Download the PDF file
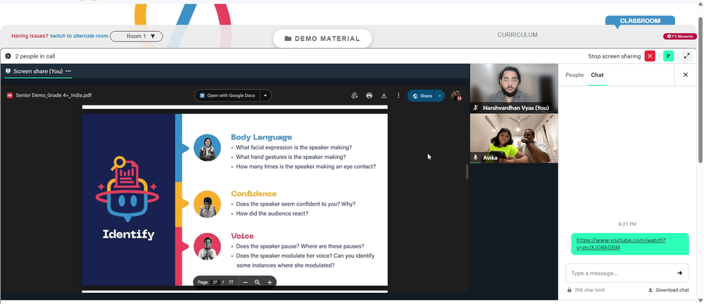This screenshot has width=704, height=304. pyautogui.click(x=384, y=95)
